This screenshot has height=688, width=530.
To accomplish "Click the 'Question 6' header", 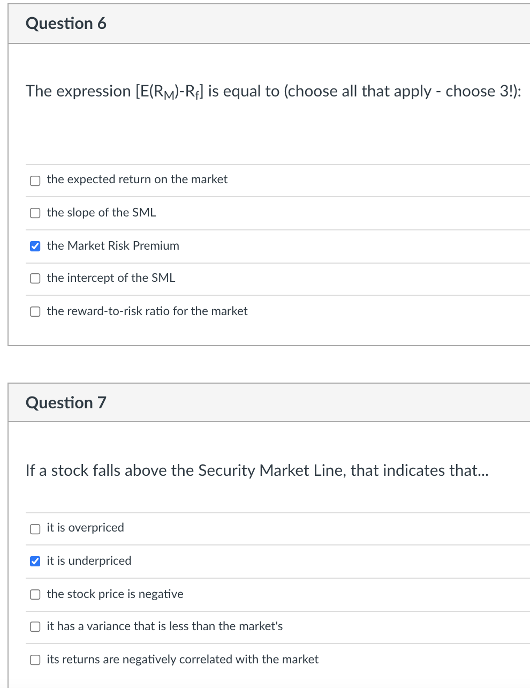I will (x=66, y=24).
